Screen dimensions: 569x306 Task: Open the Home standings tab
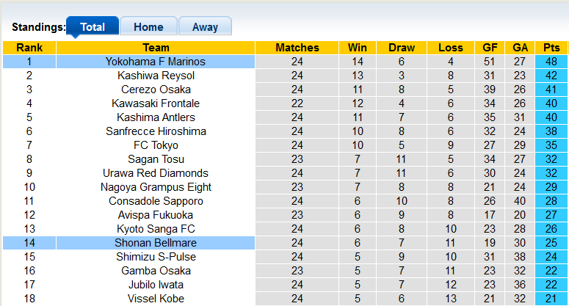148,27
